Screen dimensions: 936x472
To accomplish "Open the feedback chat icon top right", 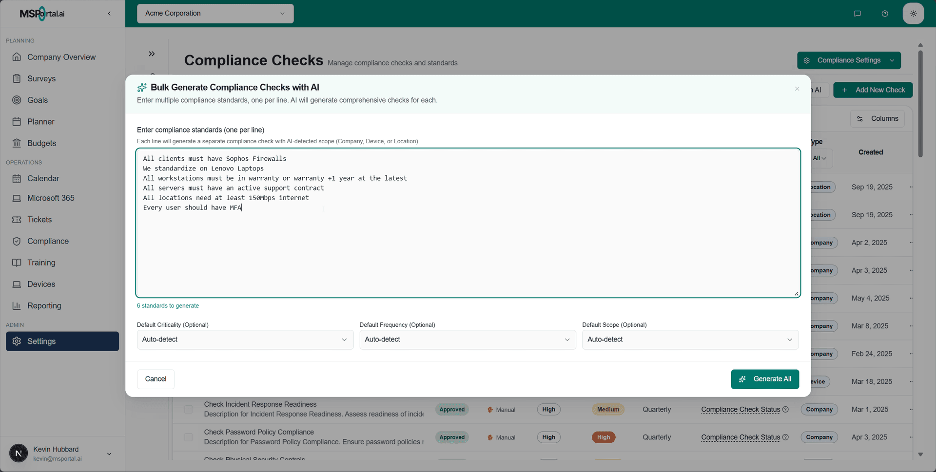I will click(x=858, y=13).
